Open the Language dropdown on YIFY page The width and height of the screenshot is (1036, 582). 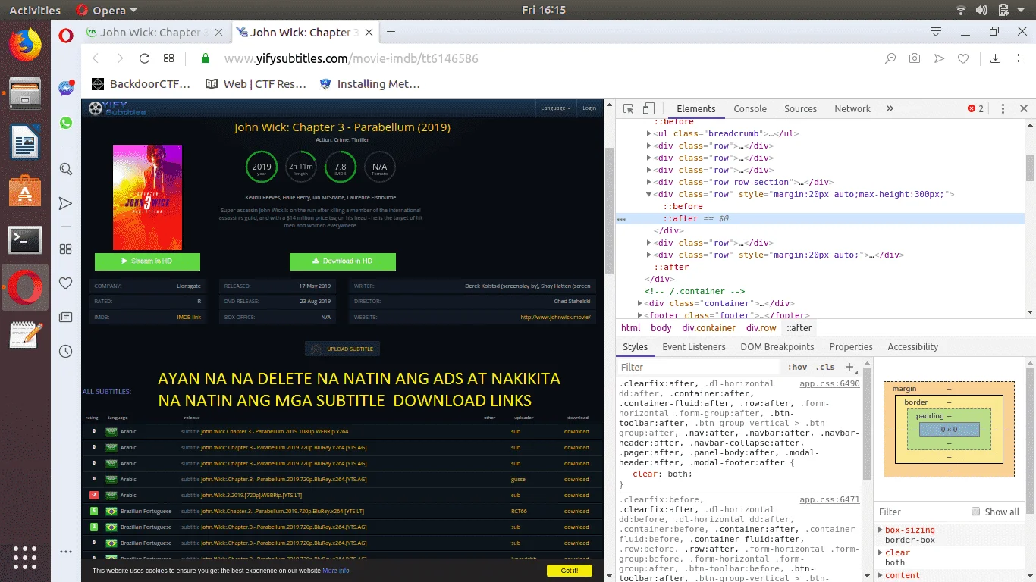[x=555, y=108]
